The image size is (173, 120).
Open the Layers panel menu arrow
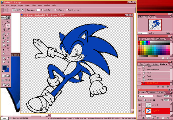(x=171, y=92)
